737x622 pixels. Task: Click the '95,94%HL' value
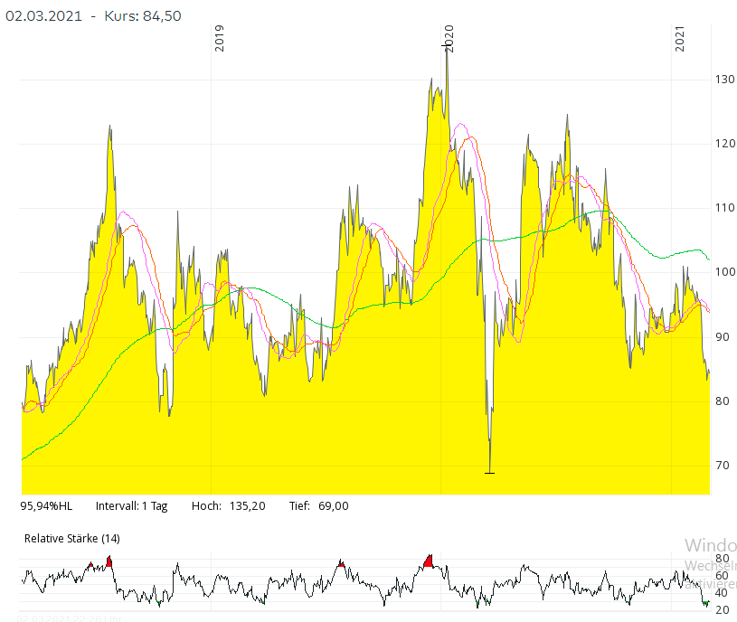(x=46, y=506)
